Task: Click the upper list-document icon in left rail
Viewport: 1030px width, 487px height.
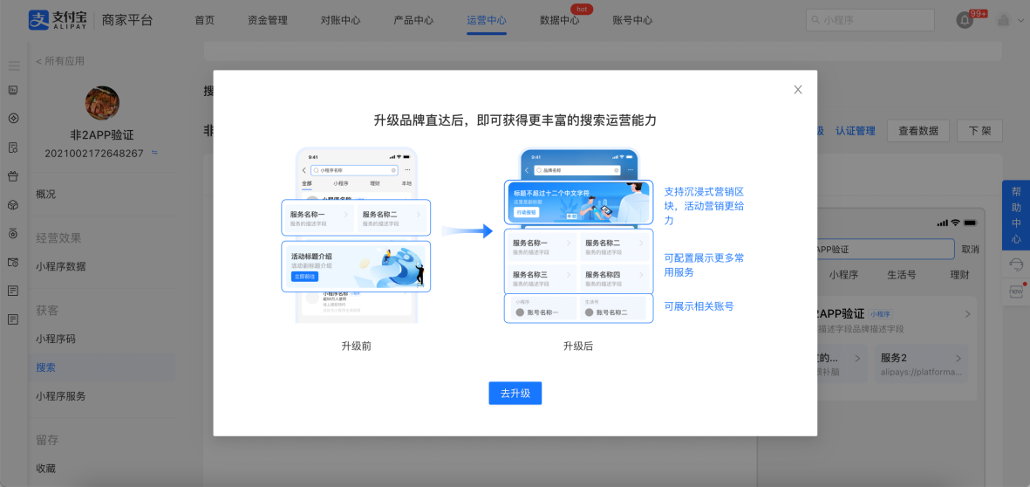Action: pyautogui.click(x=13, y=291)
